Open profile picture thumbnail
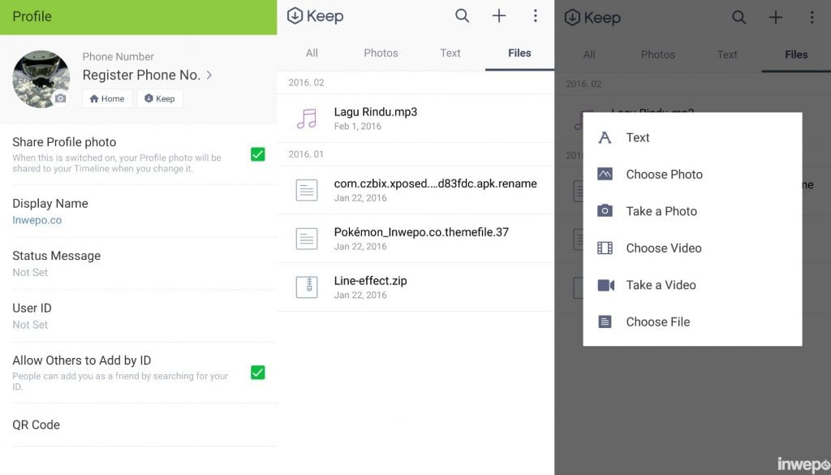 (41, 79)
